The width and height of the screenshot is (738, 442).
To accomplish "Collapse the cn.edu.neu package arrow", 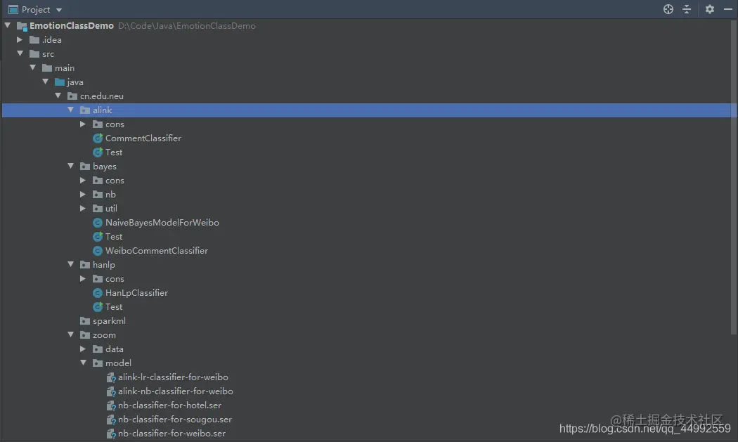I will (58, 96).
